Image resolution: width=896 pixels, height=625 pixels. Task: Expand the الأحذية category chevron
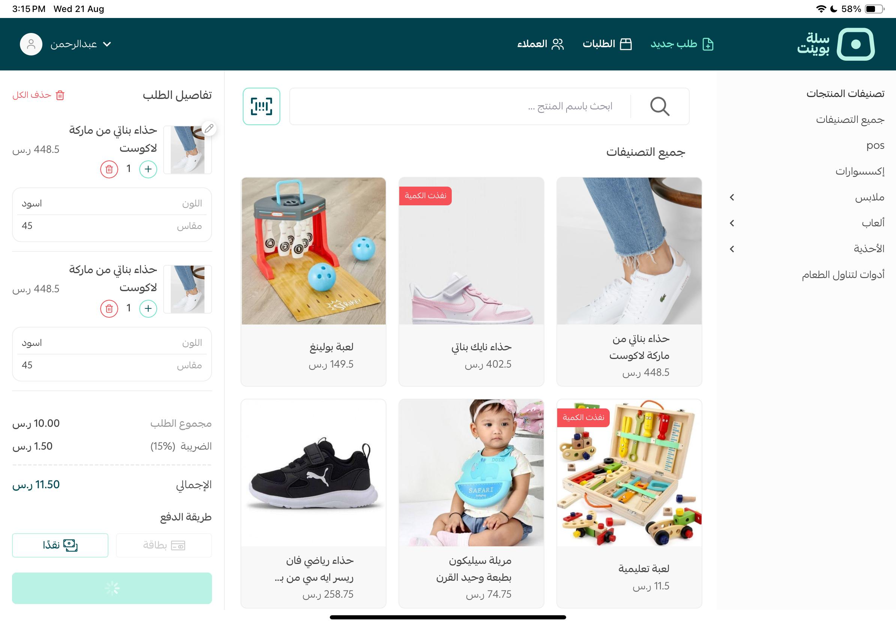732,249
